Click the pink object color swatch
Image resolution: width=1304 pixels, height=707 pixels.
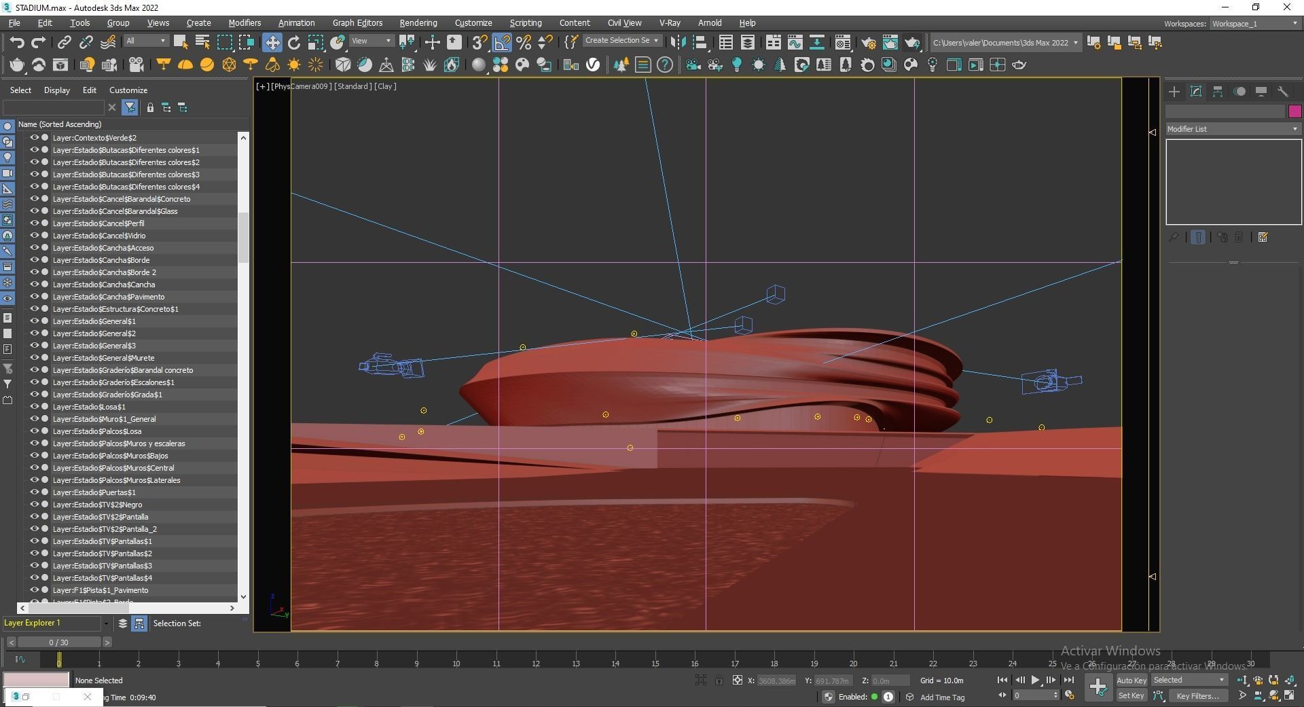tap(1294, 111)
